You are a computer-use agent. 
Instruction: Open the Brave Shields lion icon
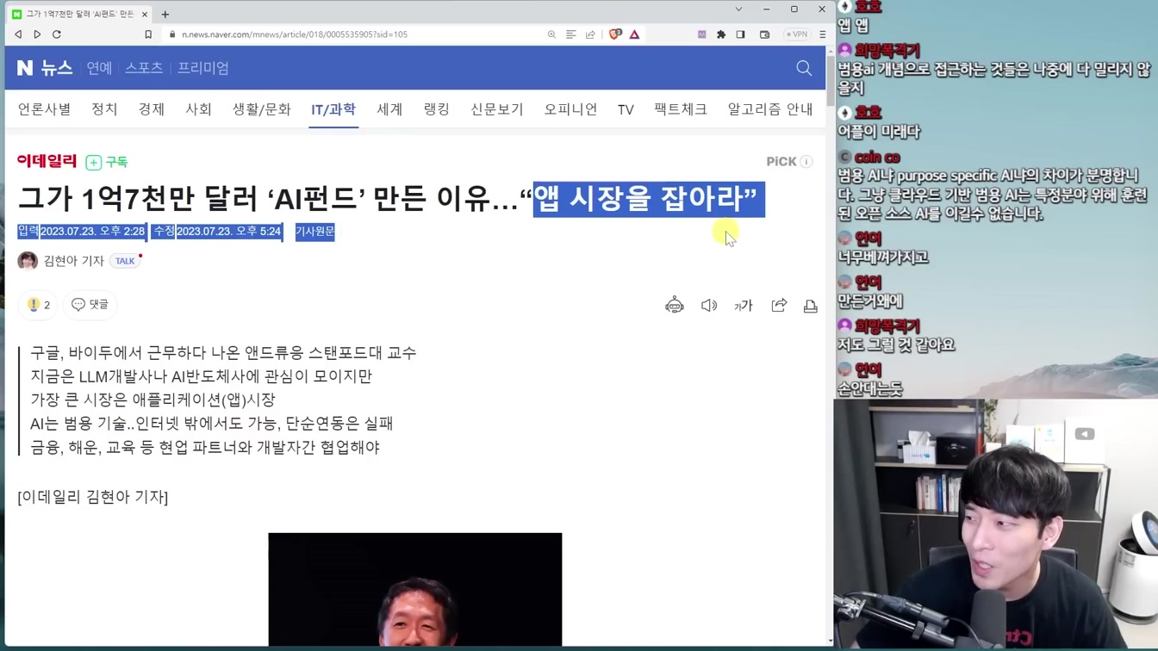(x=614, y=34)
